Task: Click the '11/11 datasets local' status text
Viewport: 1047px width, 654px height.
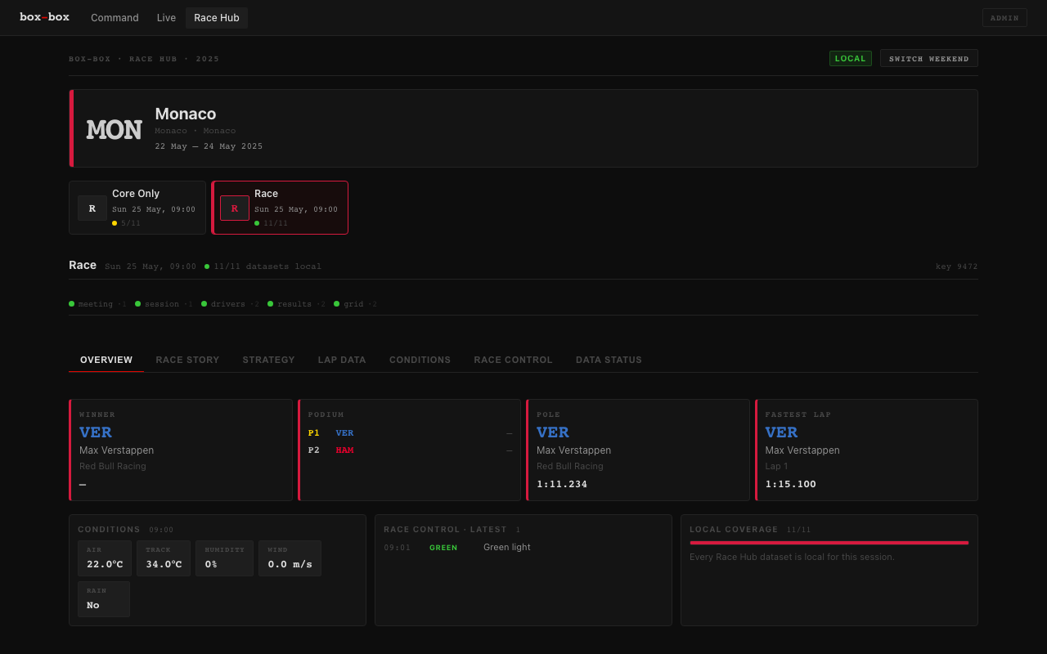Action: point(263,267)
